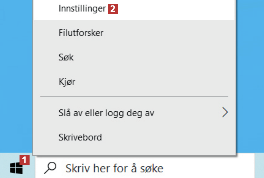Click empty desktop left of the menu
Screen dimensions: 264x178
(x=16, y=72)
